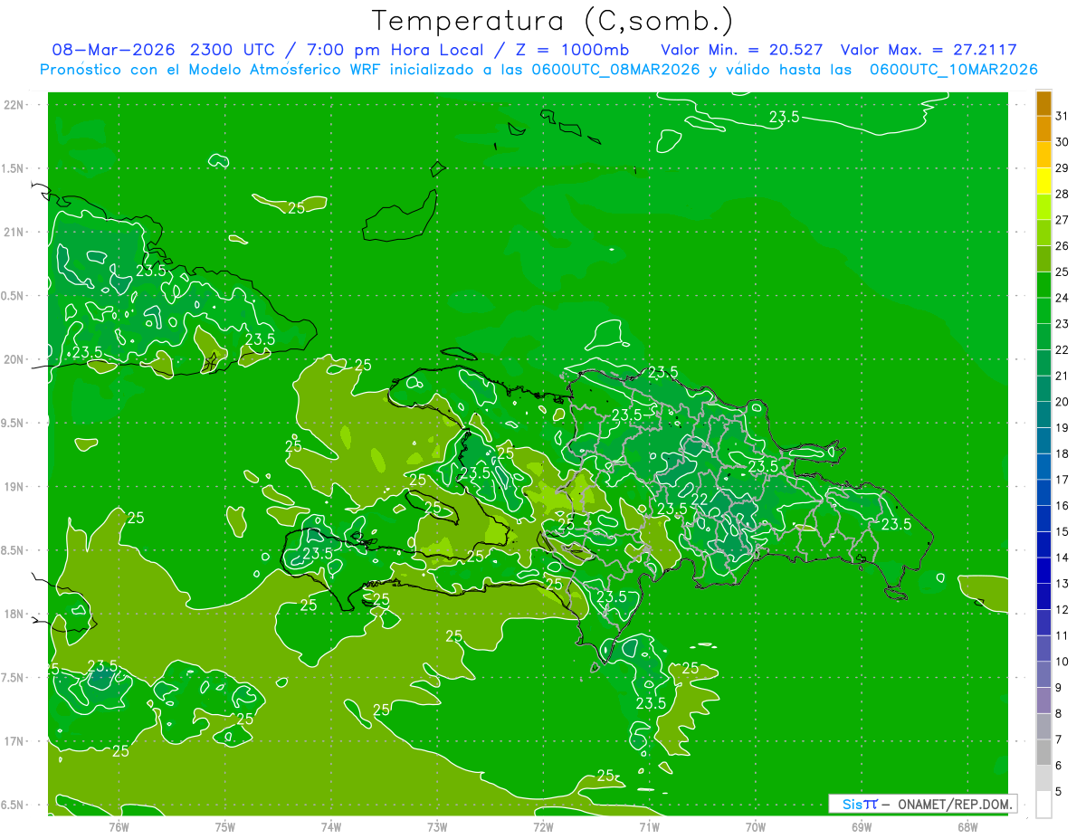The height and width of the screenshot is (839, 1086).
Task: Click the color scale label 8
Action: point(1059,714)
